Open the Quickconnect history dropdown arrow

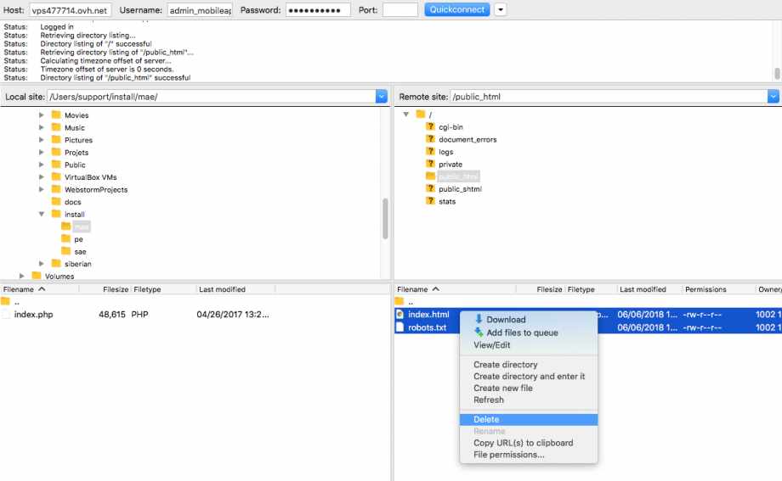(501, 10)
